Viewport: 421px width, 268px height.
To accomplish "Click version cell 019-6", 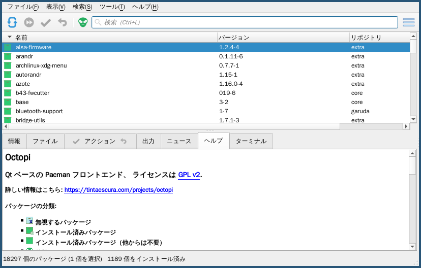I will pyautogui.click(x=227, y=93).
